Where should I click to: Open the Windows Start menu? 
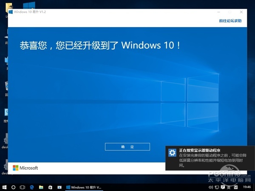[4, 187]
